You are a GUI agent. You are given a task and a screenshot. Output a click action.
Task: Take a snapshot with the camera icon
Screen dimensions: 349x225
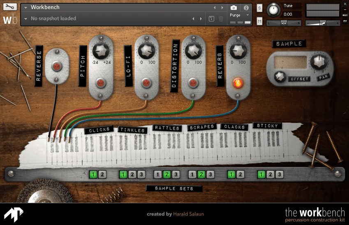233,8
